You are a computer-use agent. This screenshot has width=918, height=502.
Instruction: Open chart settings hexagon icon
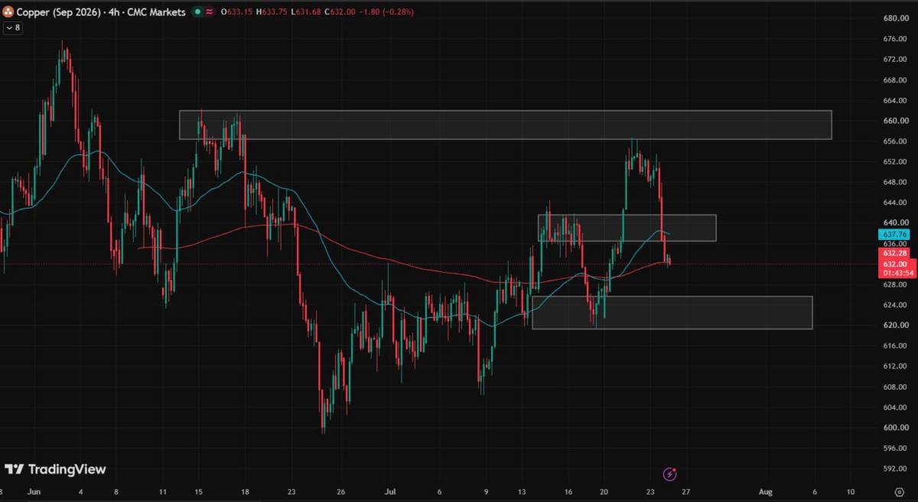[900, 491]
